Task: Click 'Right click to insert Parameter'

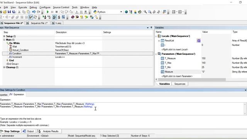Action: (x=177, y=76)
